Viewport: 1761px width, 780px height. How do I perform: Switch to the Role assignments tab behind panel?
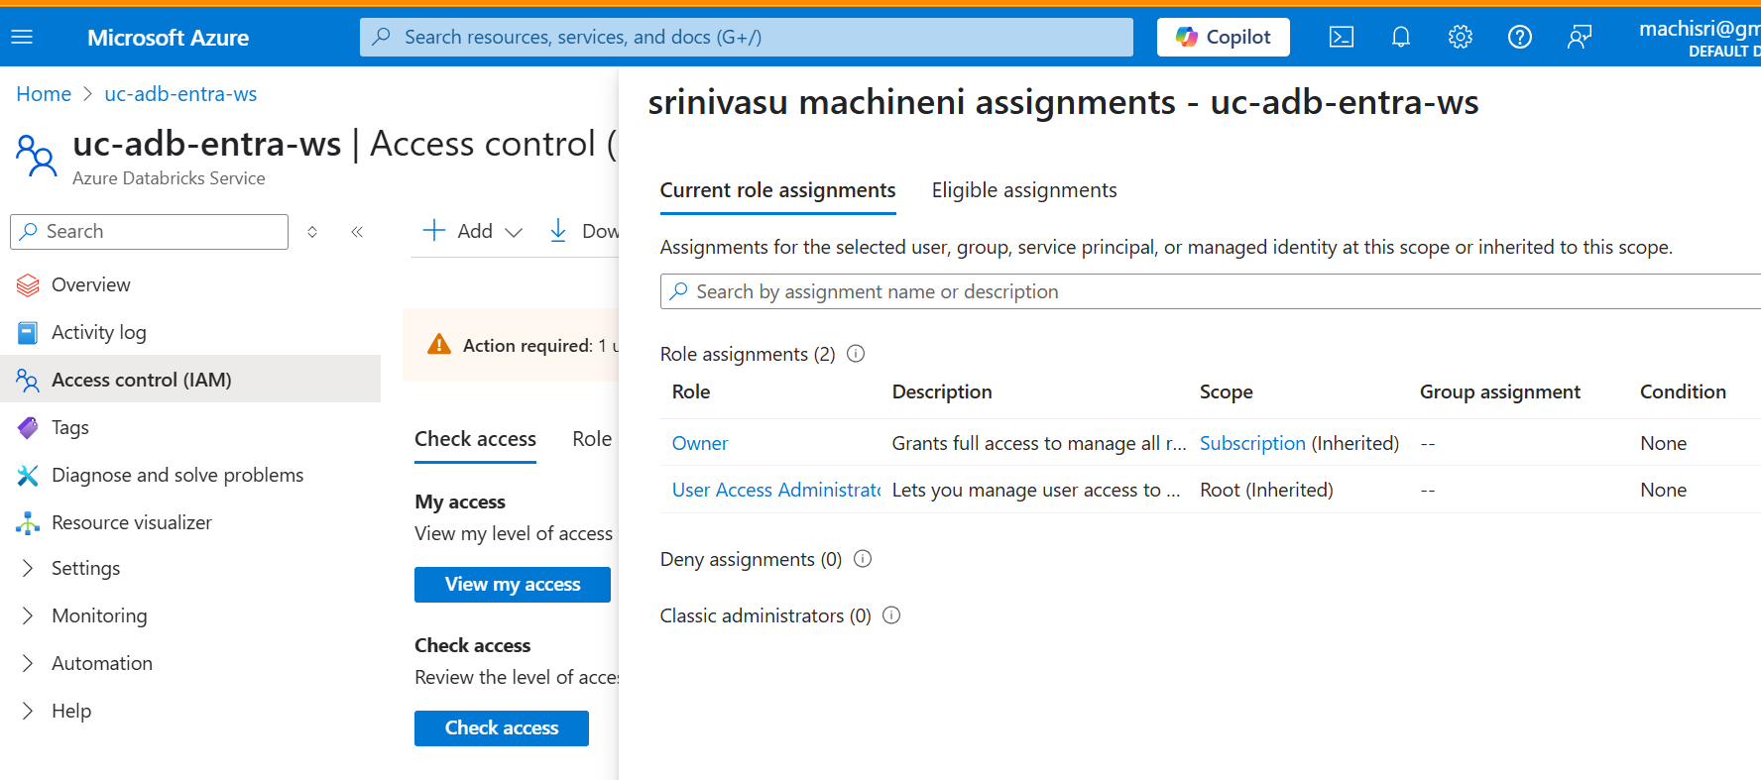click(593, 439)
